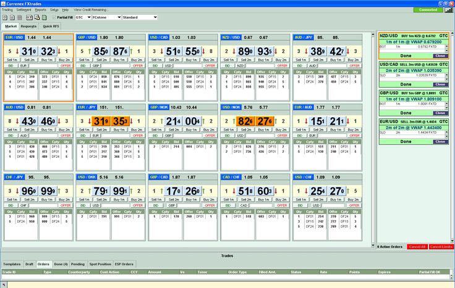455x288 pixels.
Task: Open the Trading menu
Action: point(7,10)
